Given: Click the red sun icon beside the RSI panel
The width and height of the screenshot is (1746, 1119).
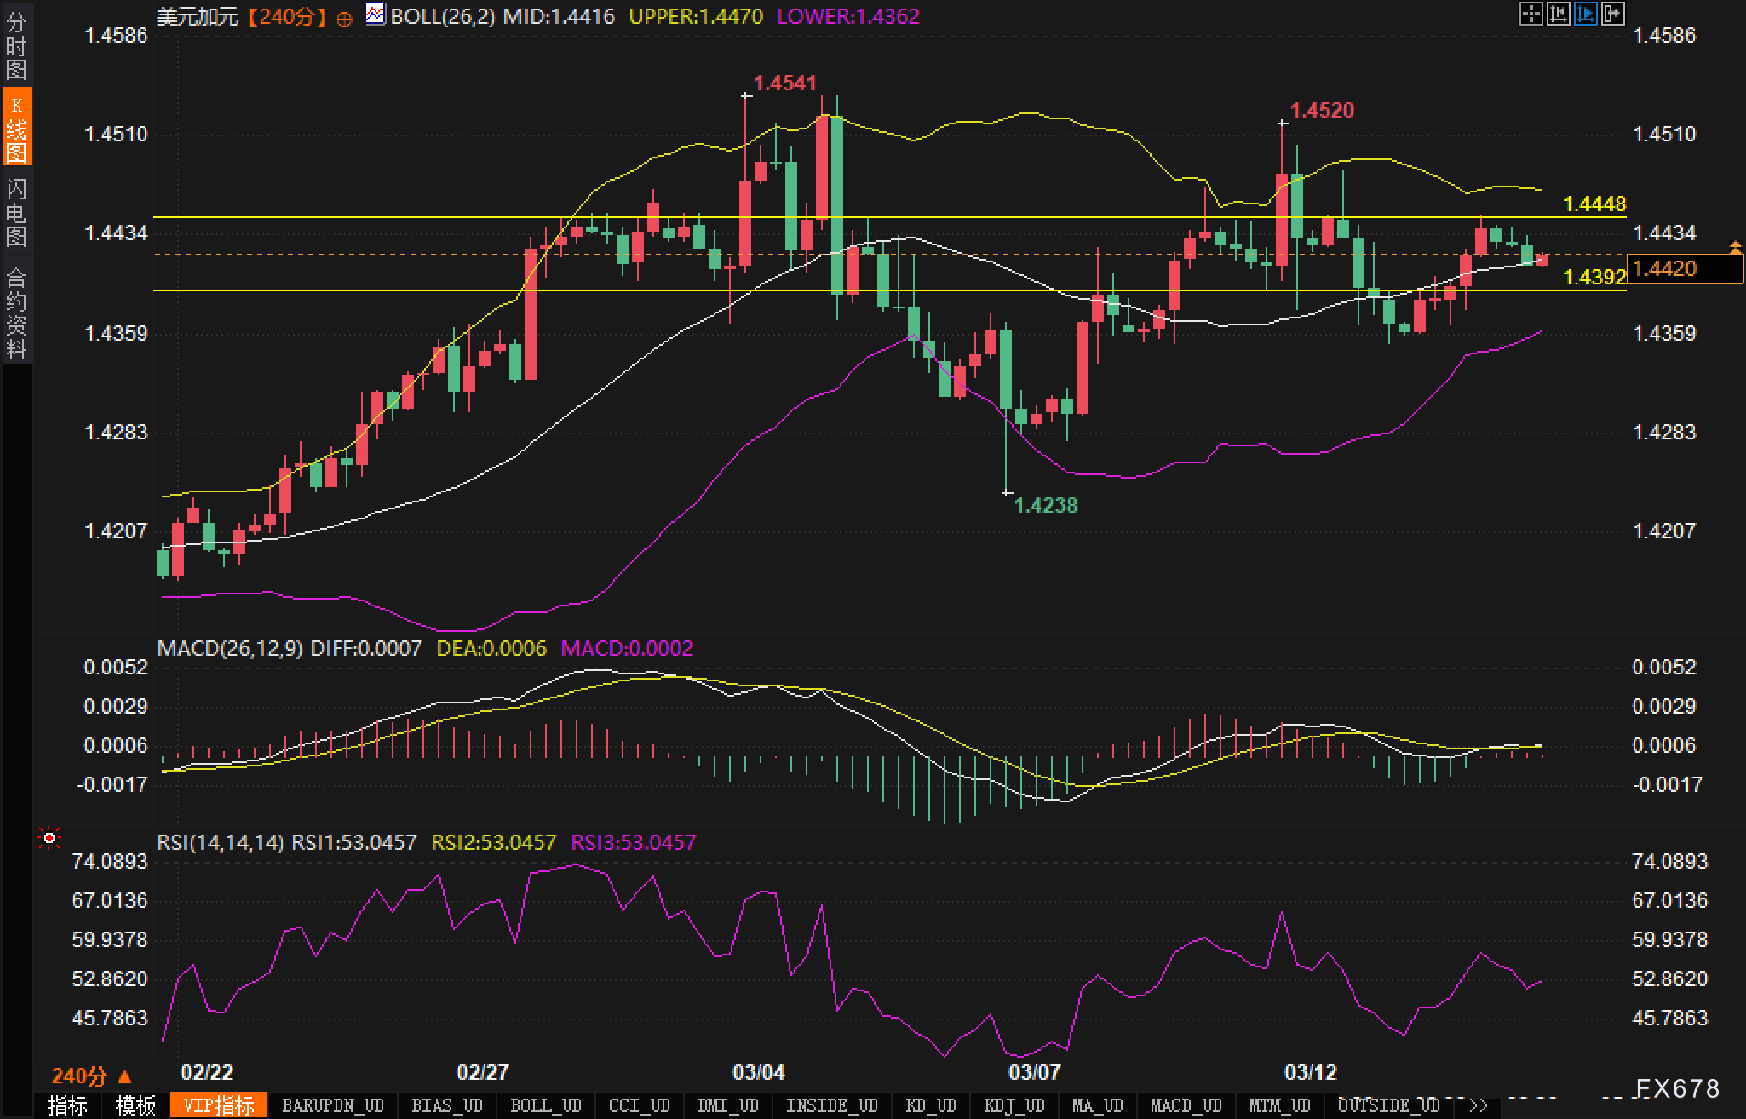Looking at the screenshot, I should point(49,840).
